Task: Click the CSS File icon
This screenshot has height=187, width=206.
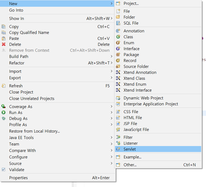Action: [118, 112]
